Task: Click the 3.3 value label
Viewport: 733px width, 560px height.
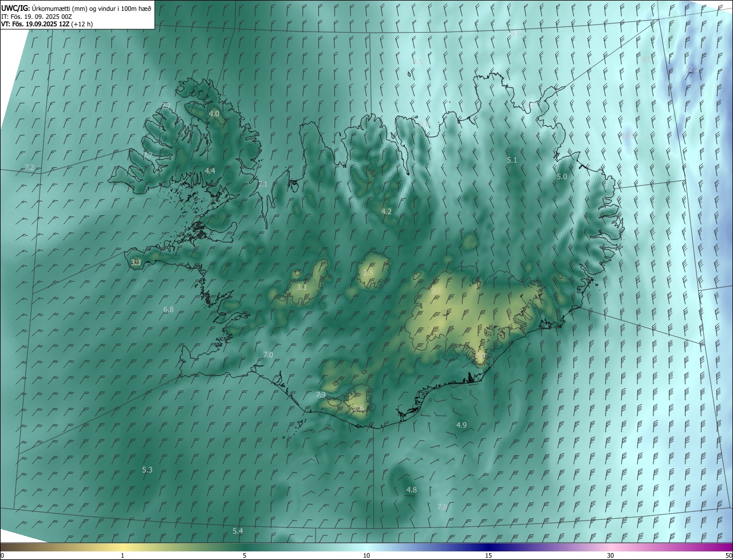Action: pyautogui.click(x=136, y=263)
